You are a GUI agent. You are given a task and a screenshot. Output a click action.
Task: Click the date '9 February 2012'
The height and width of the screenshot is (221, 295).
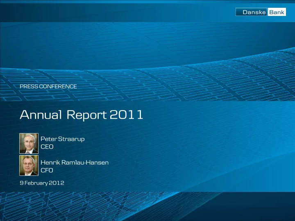pos(42,183)
